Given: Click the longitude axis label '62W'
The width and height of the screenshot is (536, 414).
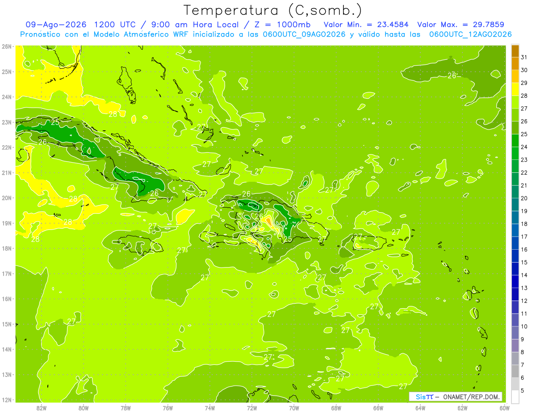Looking at the screenshot, I should click(x=462, y=407).
